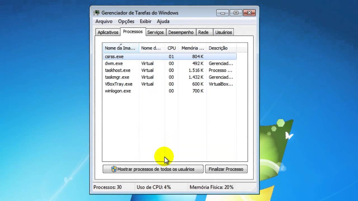
Task: Click the Processo ... description of taskhost.exe
Action: [x=220, y=70]
